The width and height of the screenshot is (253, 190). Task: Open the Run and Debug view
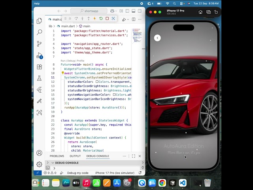[x=39, y=55]
